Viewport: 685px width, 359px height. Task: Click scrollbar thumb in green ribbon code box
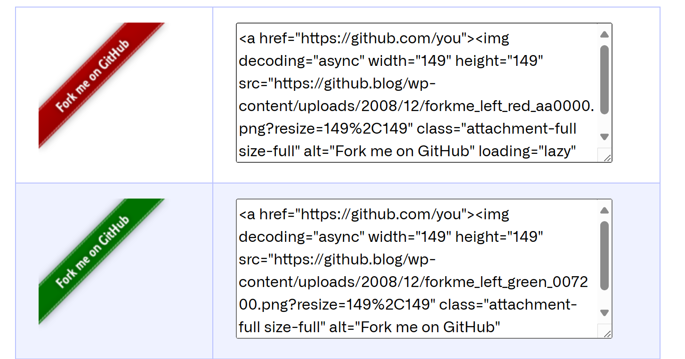click(604, 255)
